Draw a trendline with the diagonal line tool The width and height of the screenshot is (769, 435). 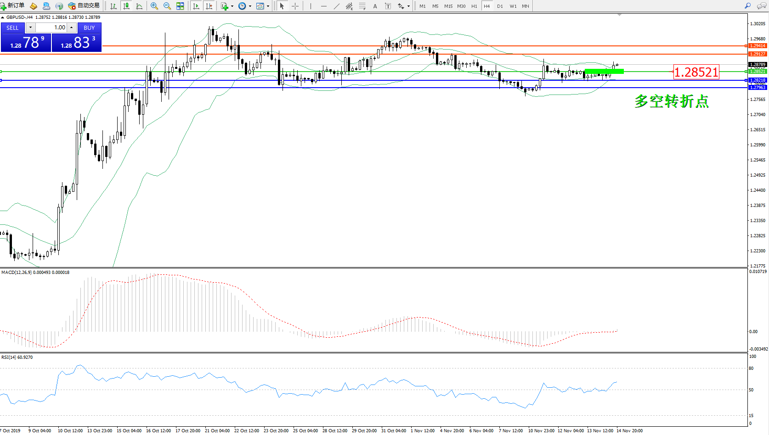pos(337,6)
